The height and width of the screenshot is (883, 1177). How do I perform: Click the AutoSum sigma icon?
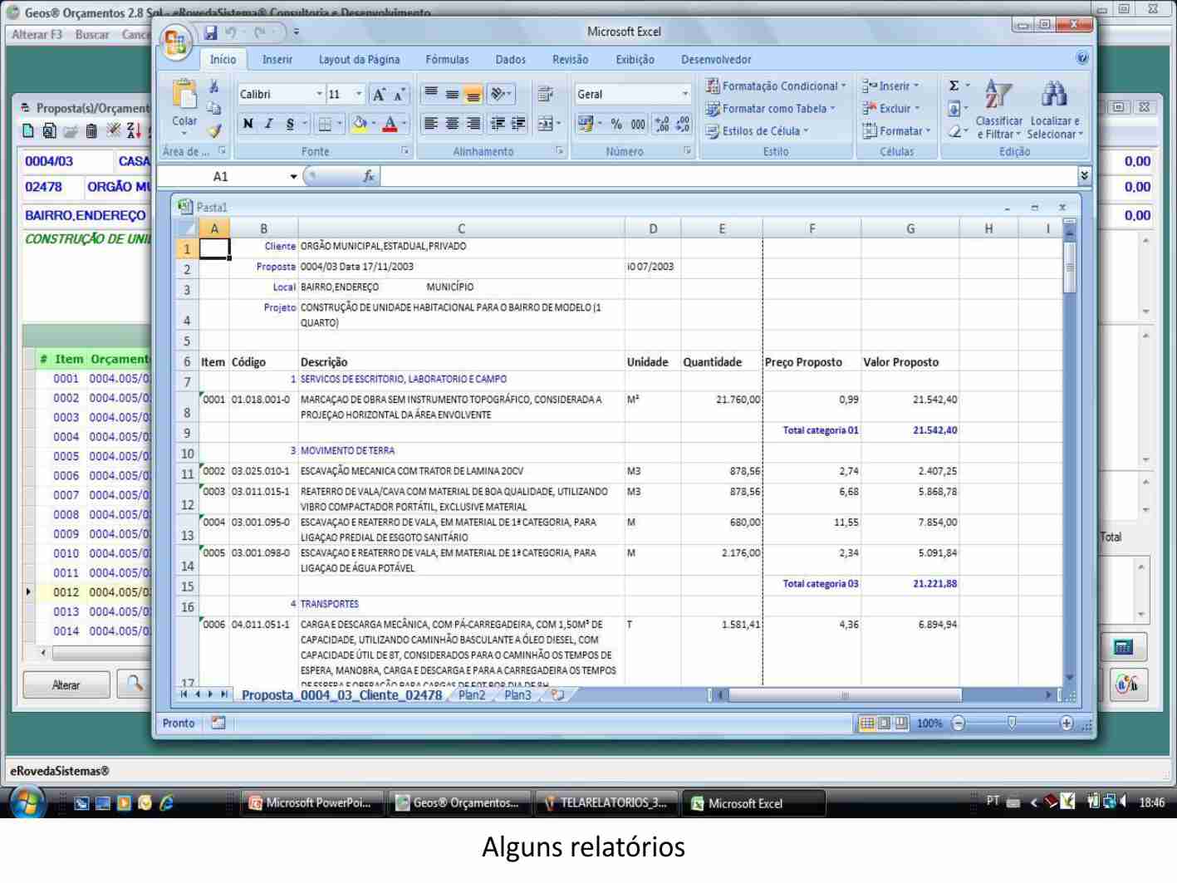pos(954,86)
